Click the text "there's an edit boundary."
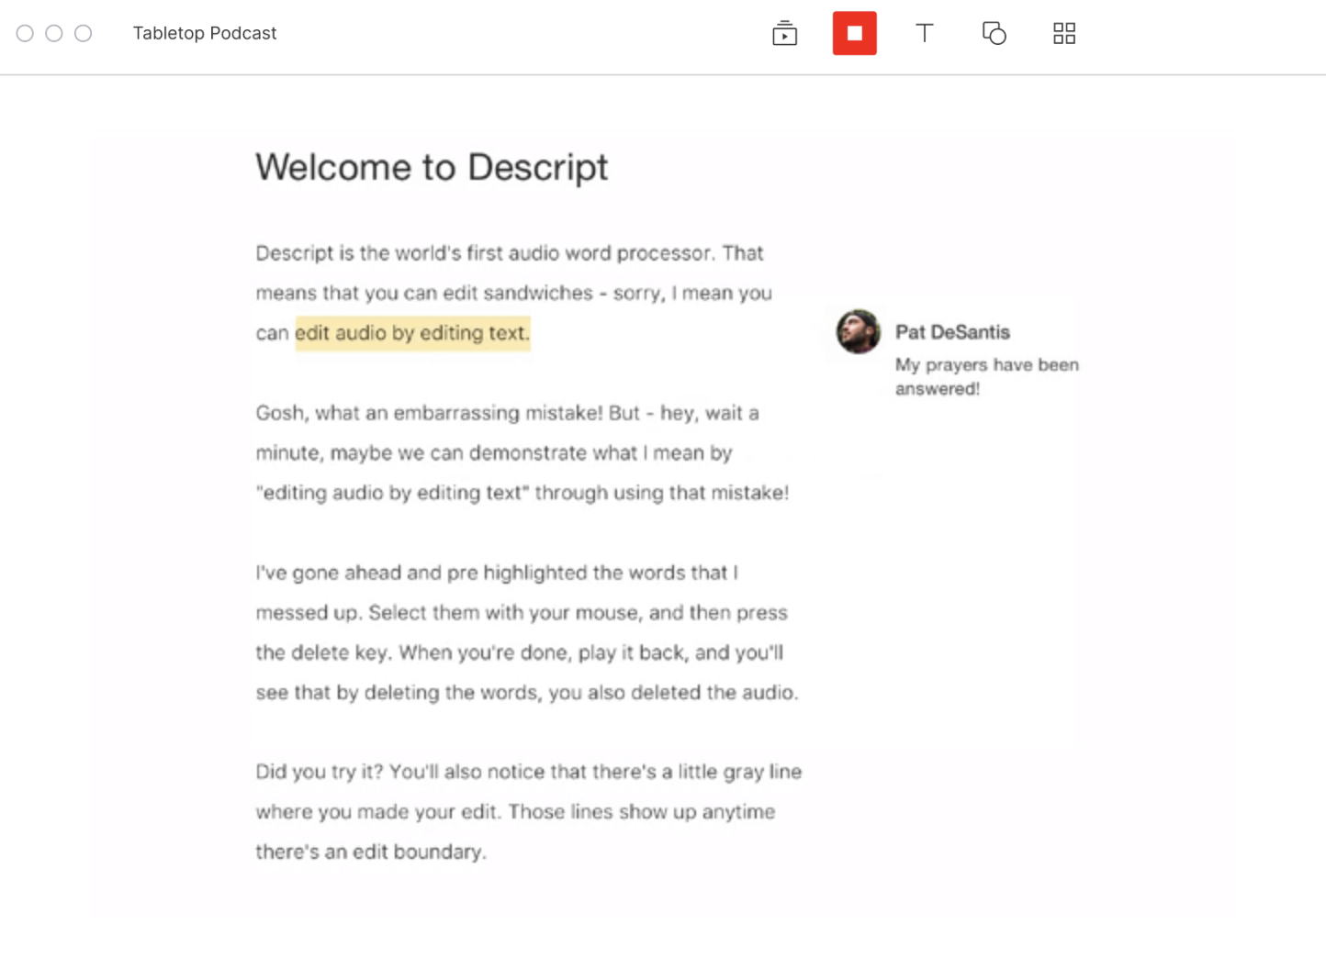 tap(371, 852)
